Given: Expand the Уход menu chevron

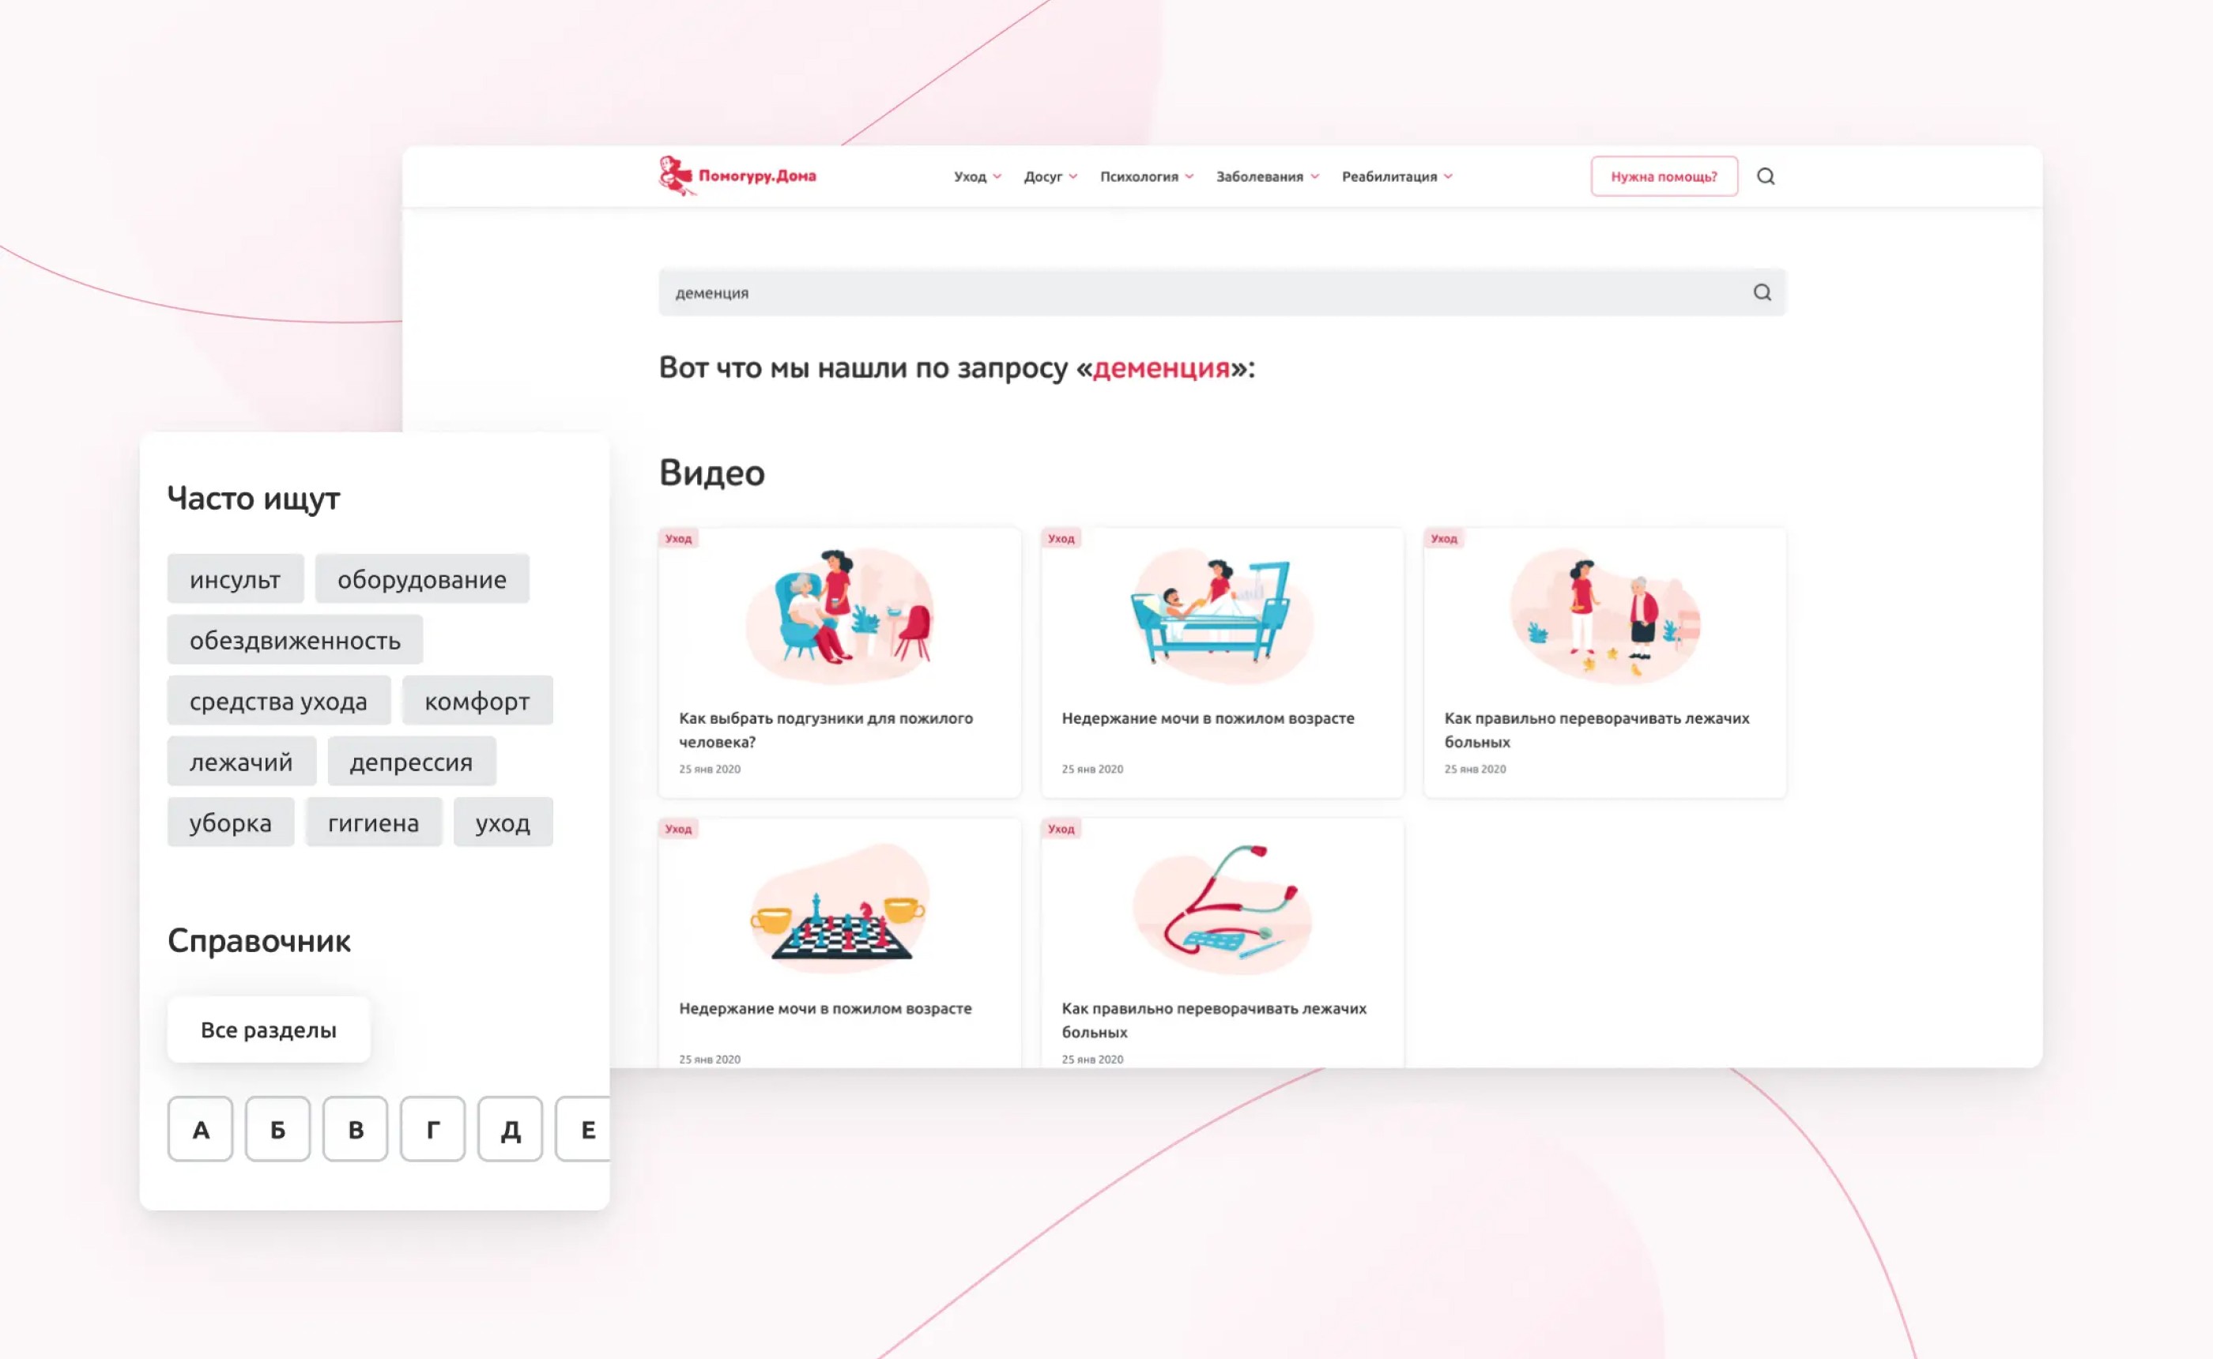Looking at the screenshot, I should [x=997, y=176].
